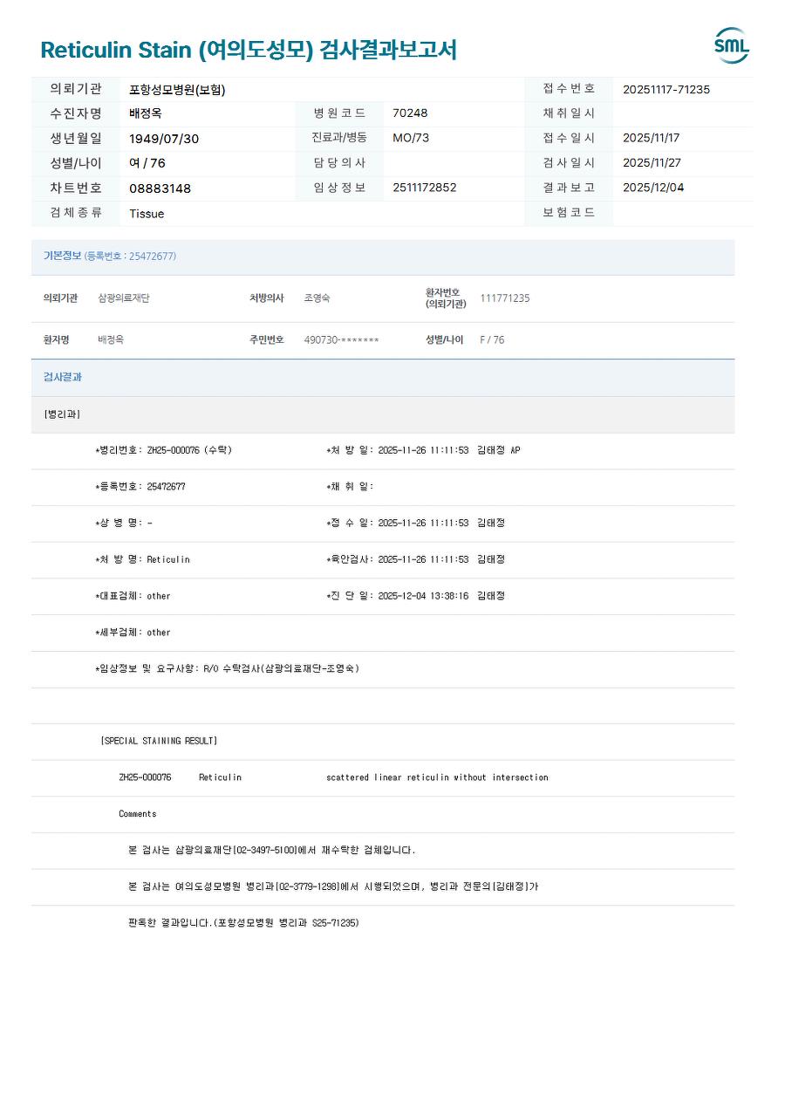
Task: Click resident number 490730-*******
Action: pyautogui.click(x=341, y=340)
